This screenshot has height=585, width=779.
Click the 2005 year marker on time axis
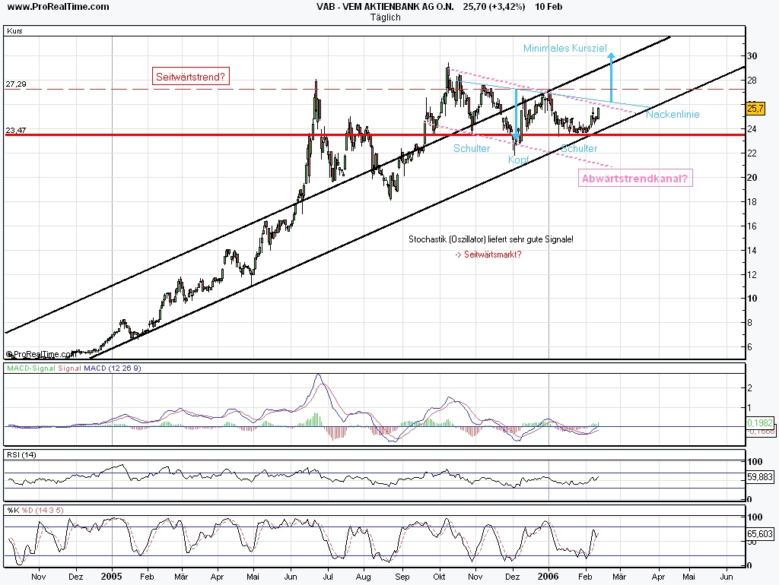[x=111, y=577]
